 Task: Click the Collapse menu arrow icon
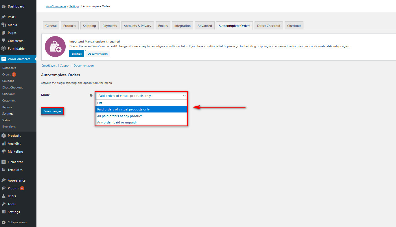tap(4, 222)
